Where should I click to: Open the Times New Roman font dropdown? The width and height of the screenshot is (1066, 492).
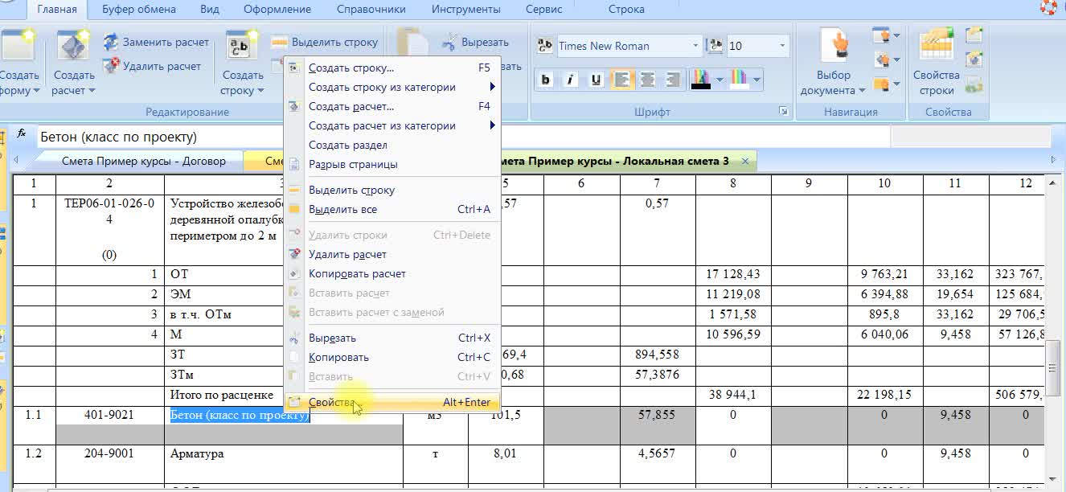(x=695, y=46)
